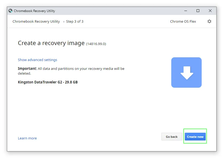
Task: Click the Step 3 of 3 breadcrumb
Action: (75, 22)
